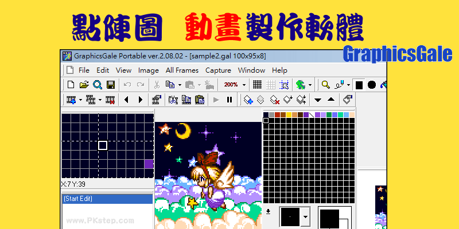Open the Image menu
Image resolution: width=459 pixels, height=229 pixels.
tap(149, 70)
